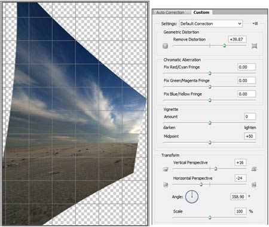Click the 'darken' label under Vignette

pyautogui.click(x=169, y=127)
